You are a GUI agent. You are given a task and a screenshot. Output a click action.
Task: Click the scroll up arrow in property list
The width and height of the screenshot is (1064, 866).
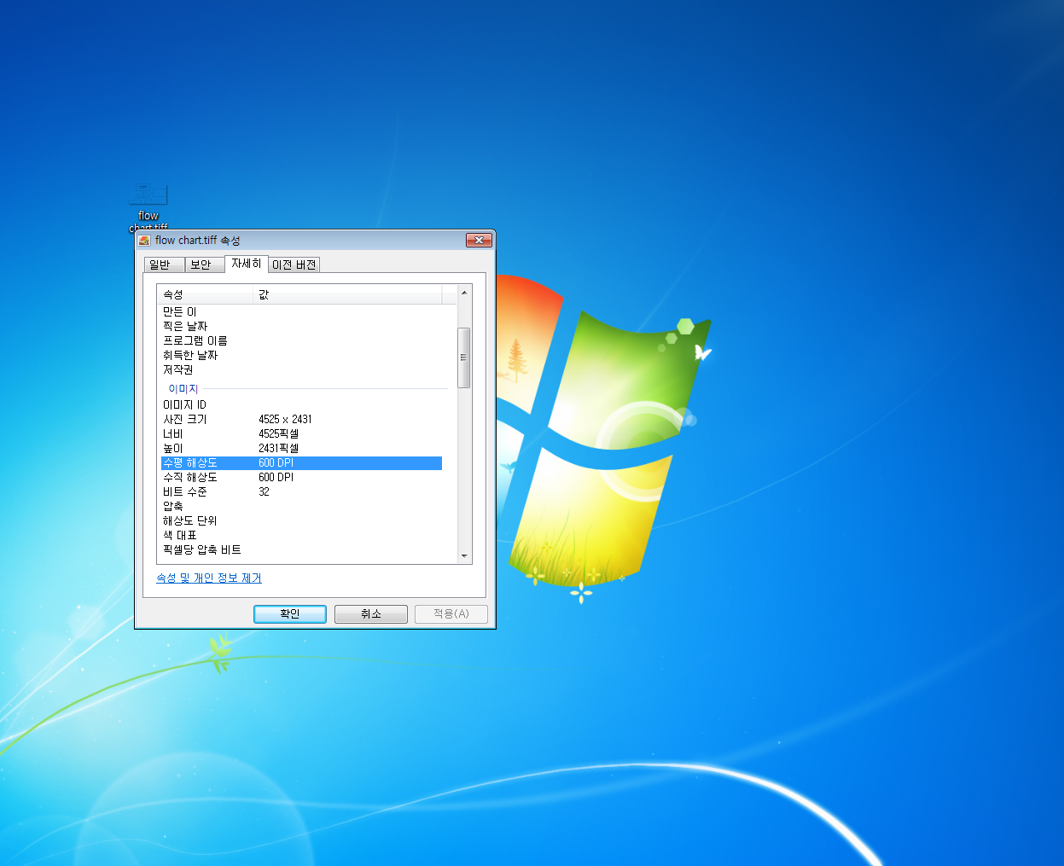[464, 293]
